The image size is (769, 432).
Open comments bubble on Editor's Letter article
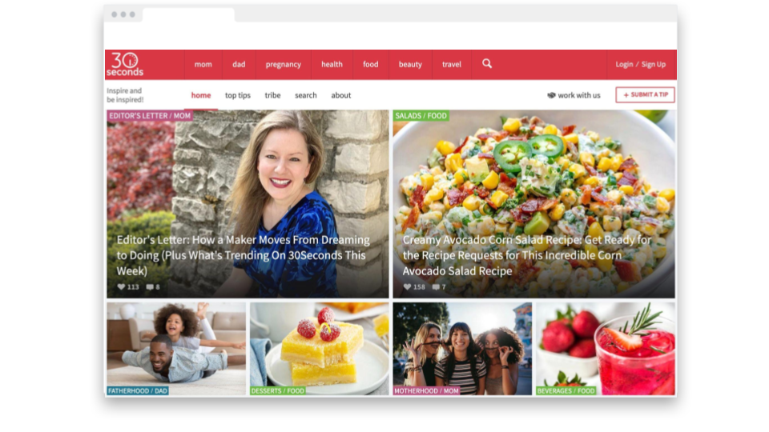(150, 286)
